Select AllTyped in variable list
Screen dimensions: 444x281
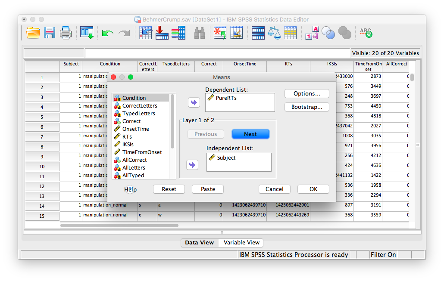coord(141,175)
